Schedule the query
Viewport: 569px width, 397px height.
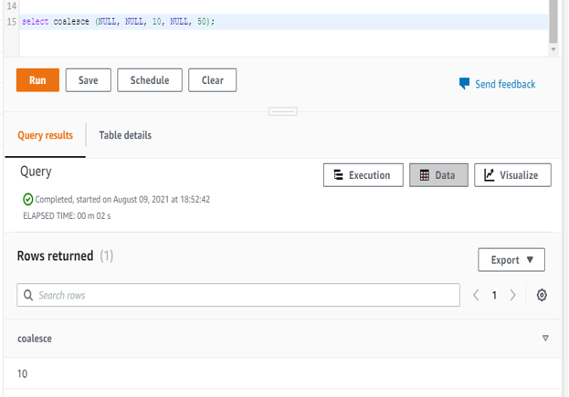point(150,80)
